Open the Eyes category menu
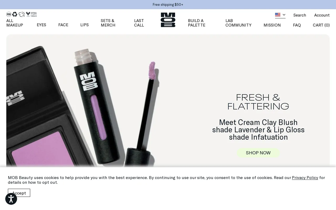The height and width of the screenshot is (210, 336). point(41,25)
